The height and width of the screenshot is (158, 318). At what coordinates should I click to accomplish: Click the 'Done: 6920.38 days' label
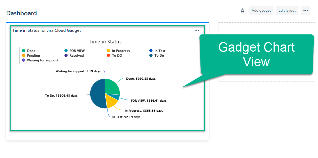141,79
